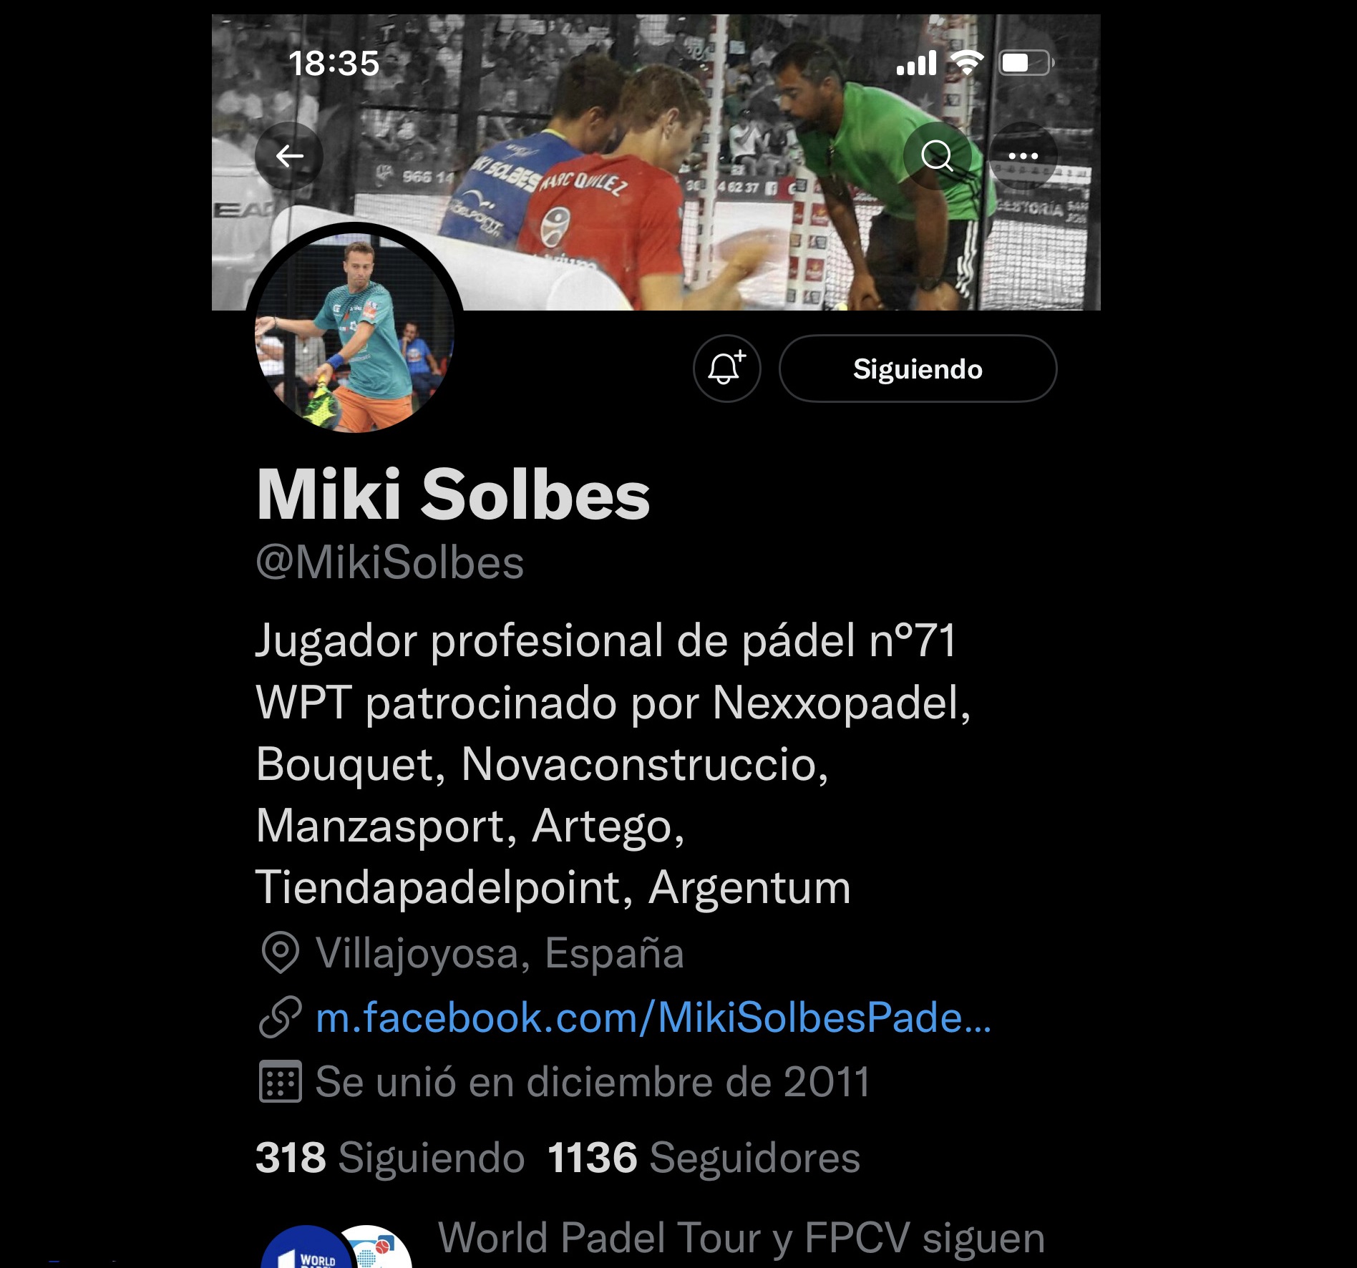Open the three-dots more options menu
The width and height of the screenshot is (1357, 1268).
pyautogui.click(x=1023, y=155)
